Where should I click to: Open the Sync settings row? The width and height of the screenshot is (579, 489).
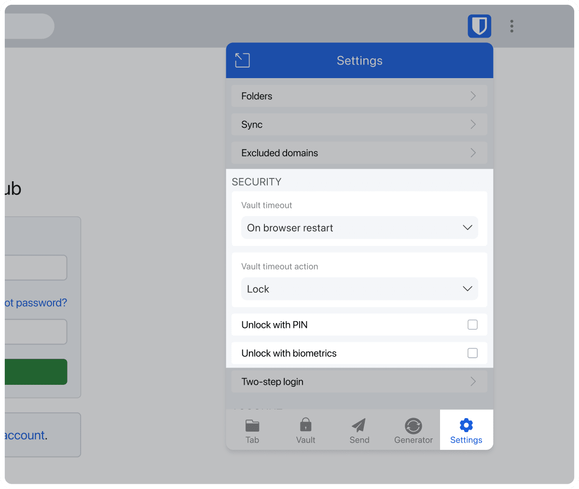[359, 124]
